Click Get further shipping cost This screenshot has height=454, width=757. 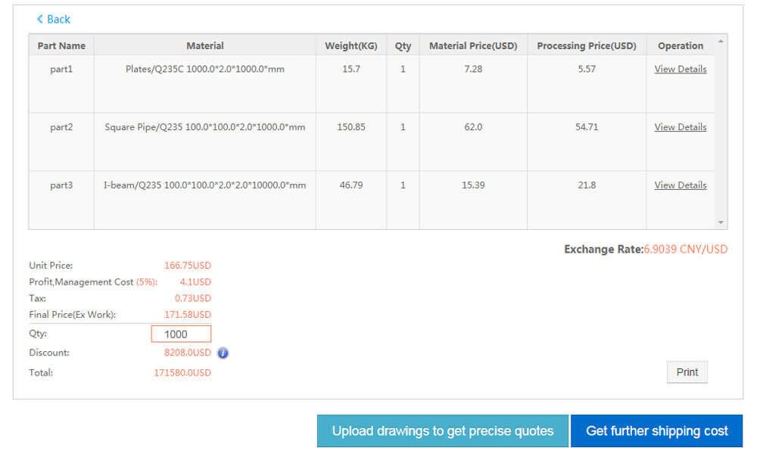(657, 431)
